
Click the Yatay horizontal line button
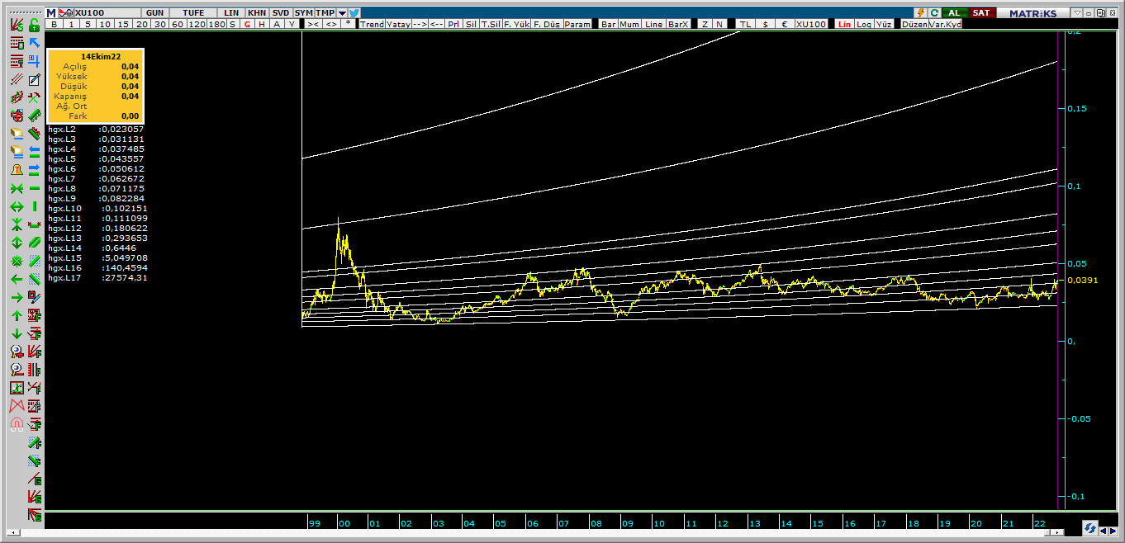tap(398, 24)
